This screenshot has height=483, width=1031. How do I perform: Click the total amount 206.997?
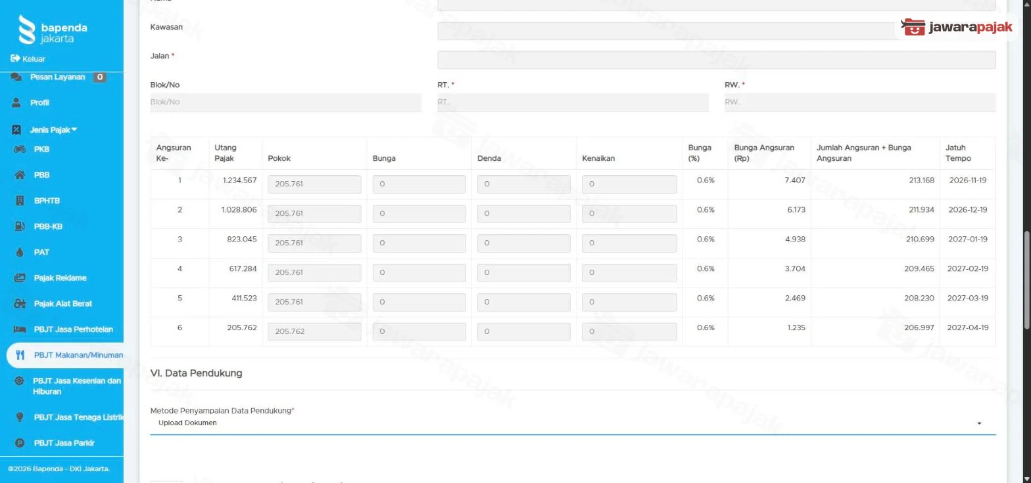920,327
